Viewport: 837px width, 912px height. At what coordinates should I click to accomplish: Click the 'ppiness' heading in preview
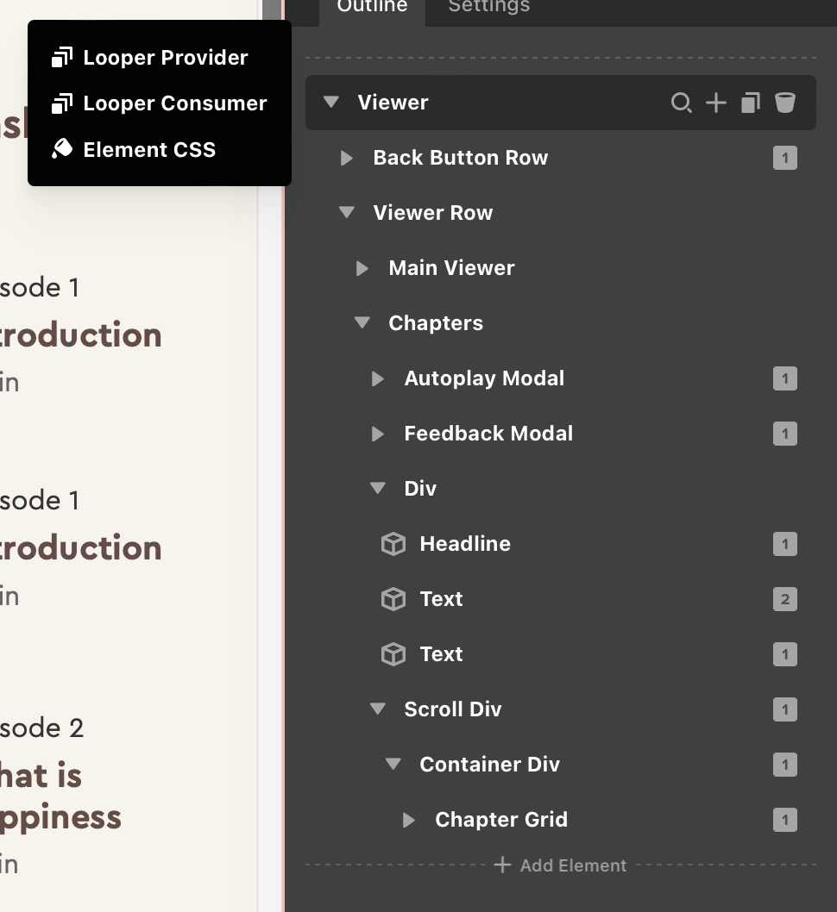click(60, 819)
